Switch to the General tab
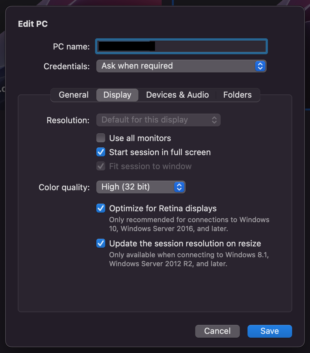Image resolution: width=310 pixels, height=353 pixels. click(74, 95)
